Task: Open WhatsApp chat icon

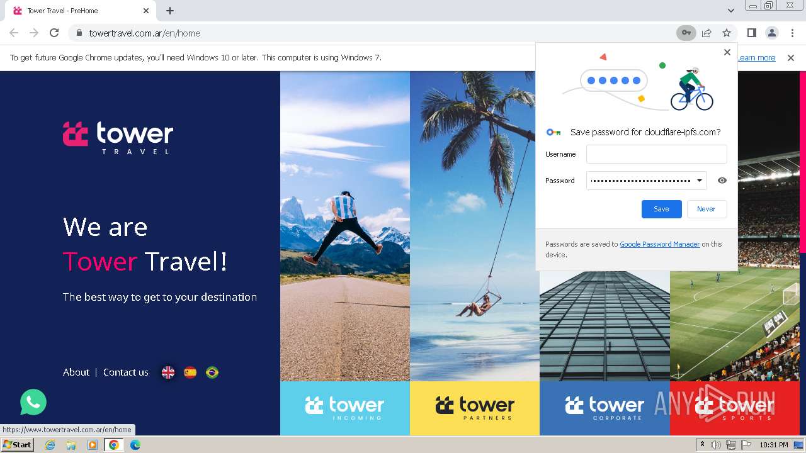Action: [x=33, y=402]
